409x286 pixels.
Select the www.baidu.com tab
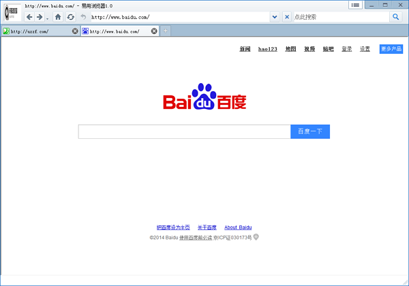tap(119, 31)
